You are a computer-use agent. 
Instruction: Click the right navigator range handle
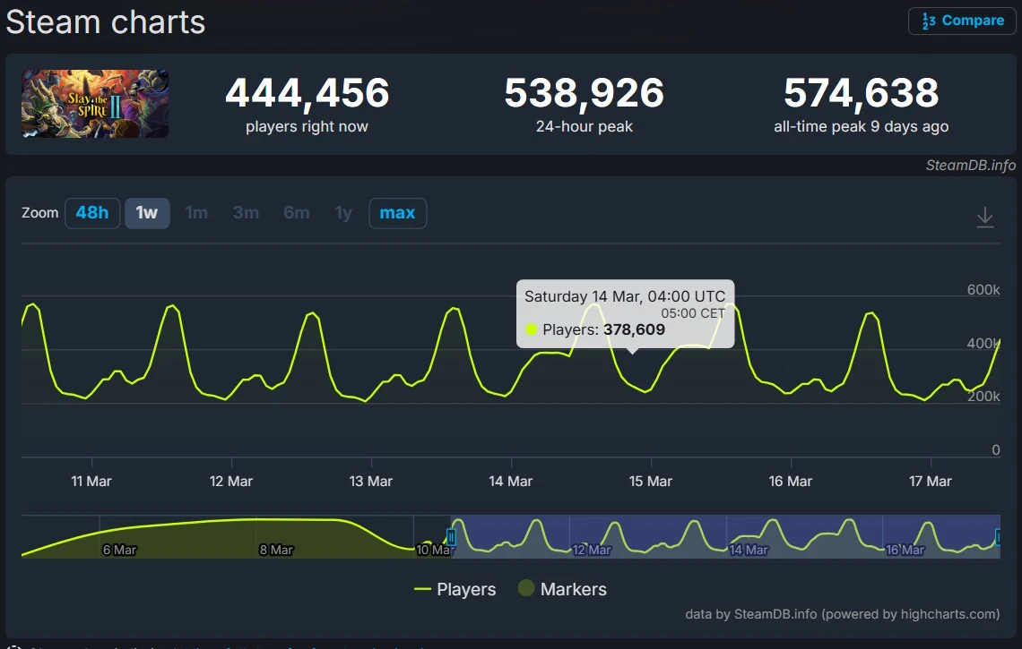(998, 537)
